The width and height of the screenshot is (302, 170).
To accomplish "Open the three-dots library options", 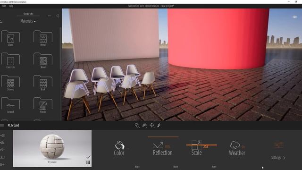I will pos(50,16).
